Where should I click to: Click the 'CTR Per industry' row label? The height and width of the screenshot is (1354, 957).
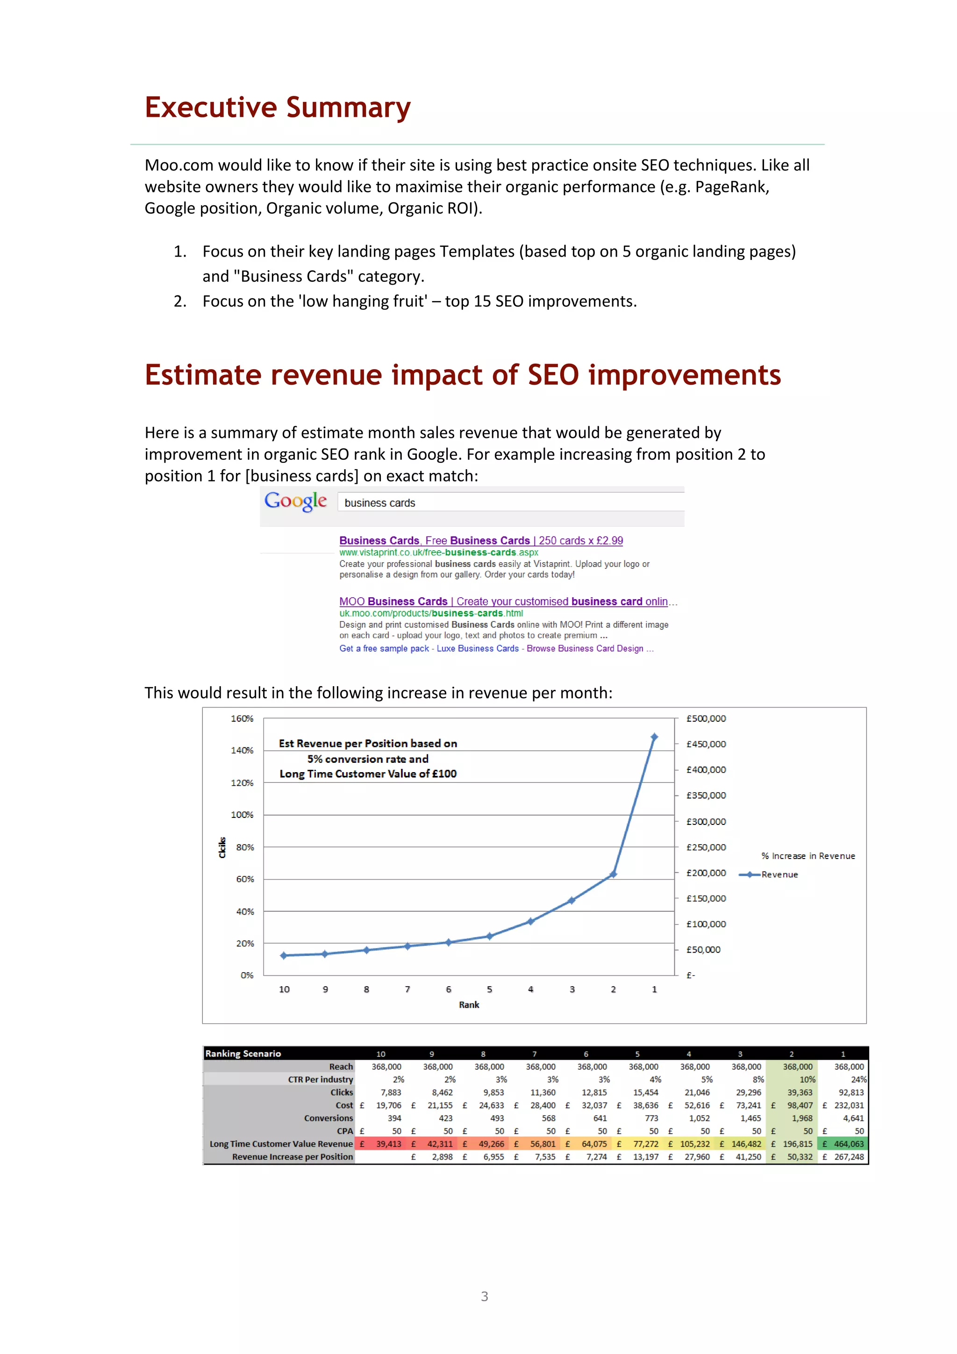coord(320,1079)
